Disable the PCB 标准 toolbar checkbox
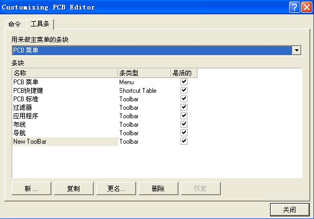Image resolution: width=314 pixels, height=219 pixels. 184,99
